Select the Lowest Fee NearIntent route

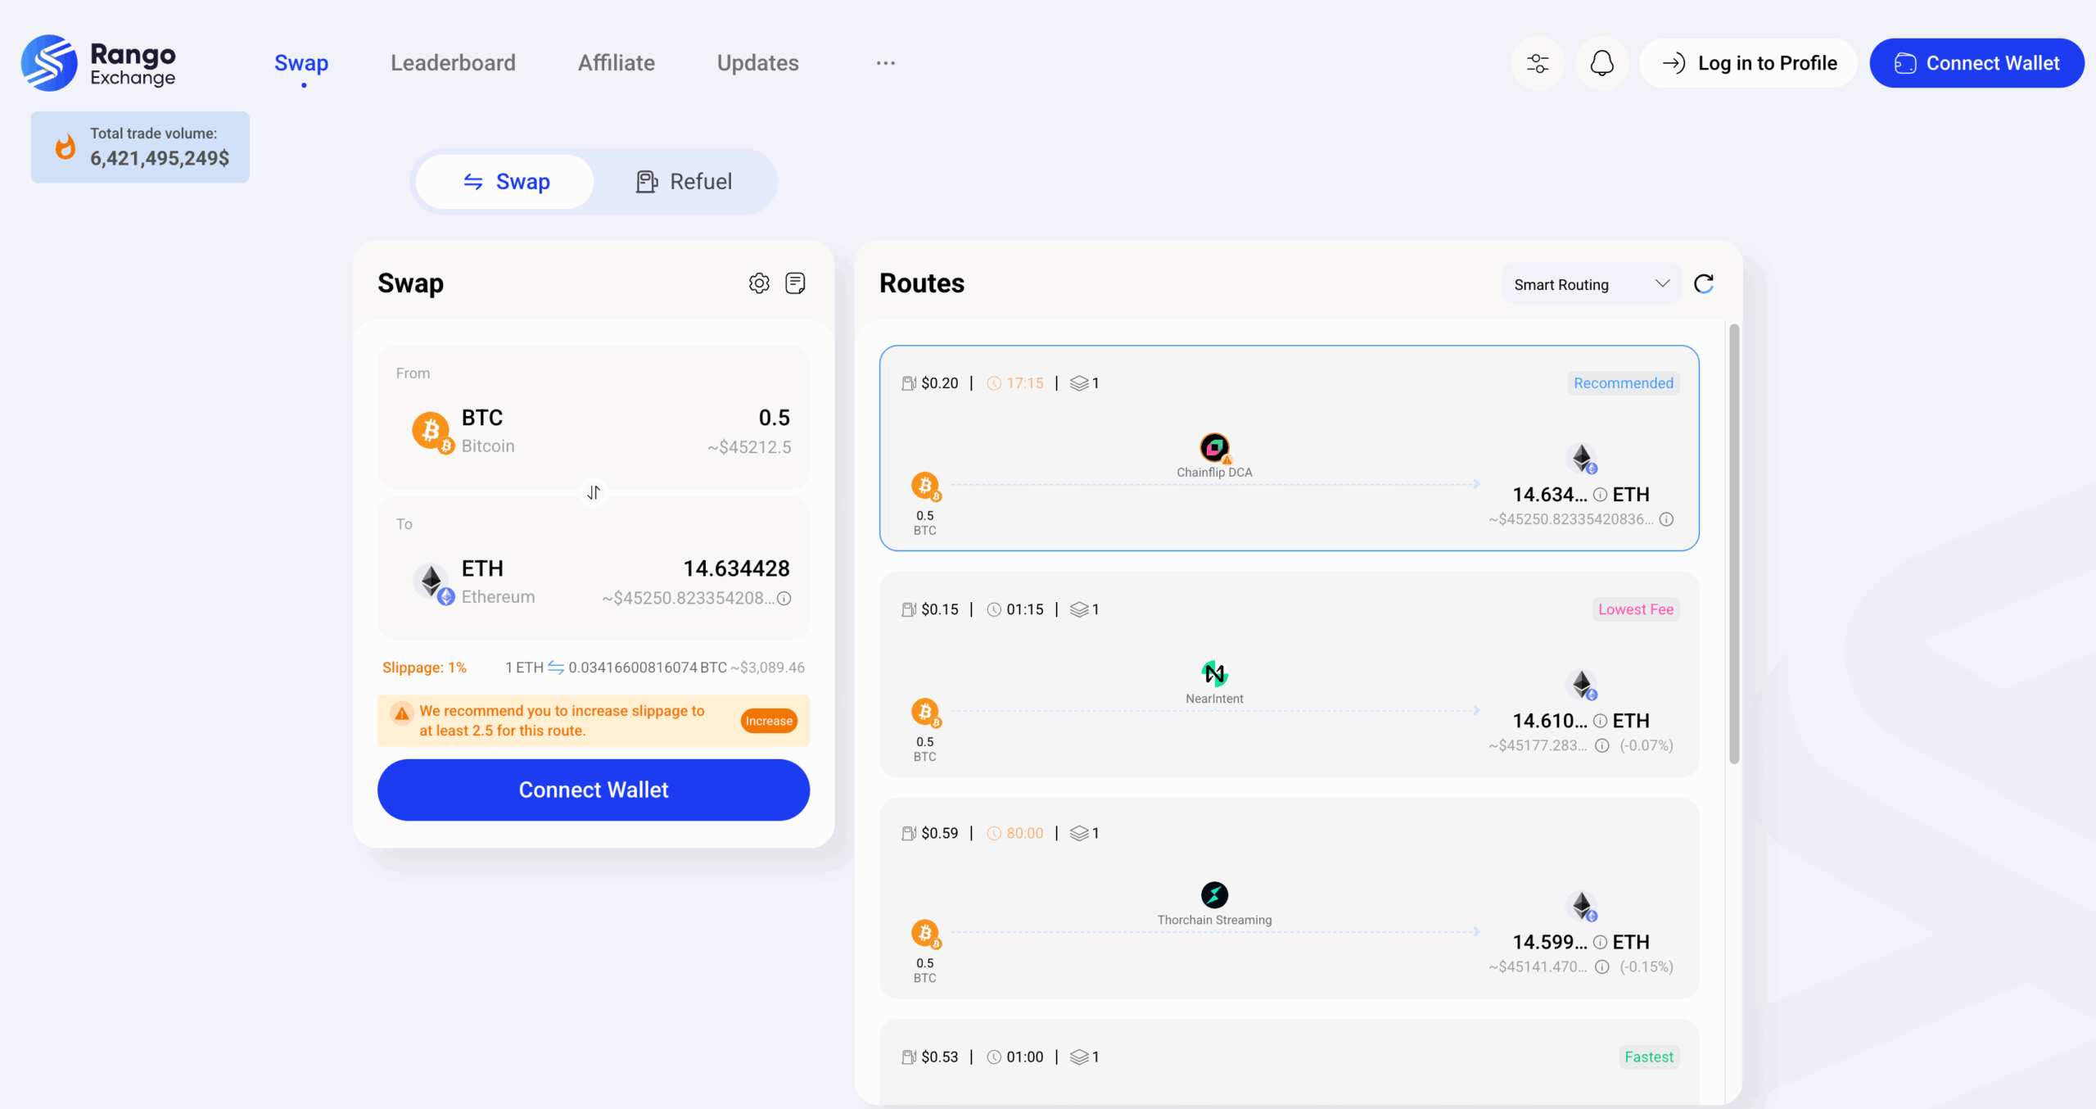[x=1288, y=675]
